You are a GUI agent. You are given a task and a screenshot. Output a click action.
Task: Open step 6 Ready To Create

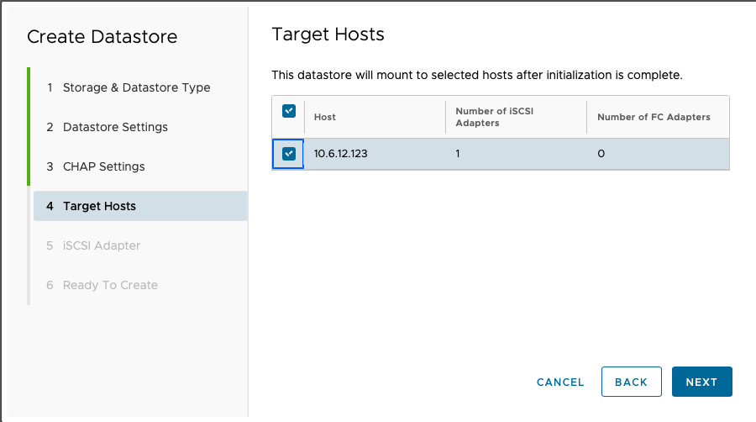tap(110, 285)
